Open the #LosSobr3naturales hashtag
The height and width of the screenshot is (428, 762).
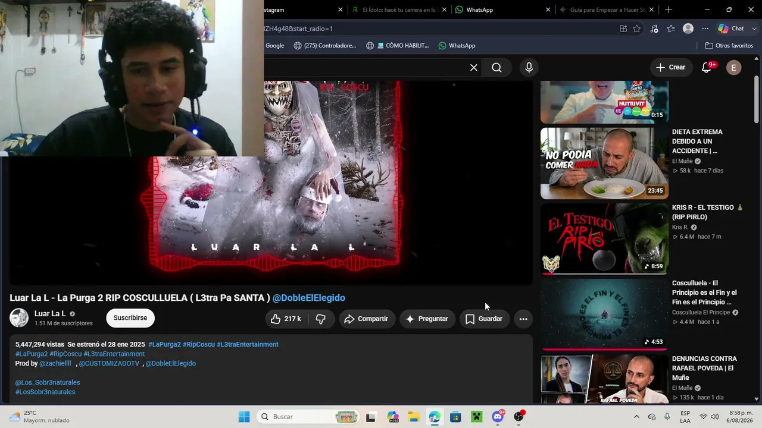coord(45,392)
